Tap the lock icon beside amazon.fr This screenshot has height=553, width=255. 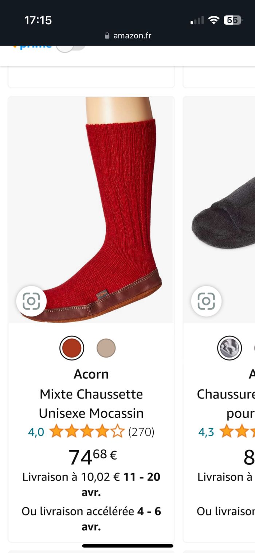107,36
